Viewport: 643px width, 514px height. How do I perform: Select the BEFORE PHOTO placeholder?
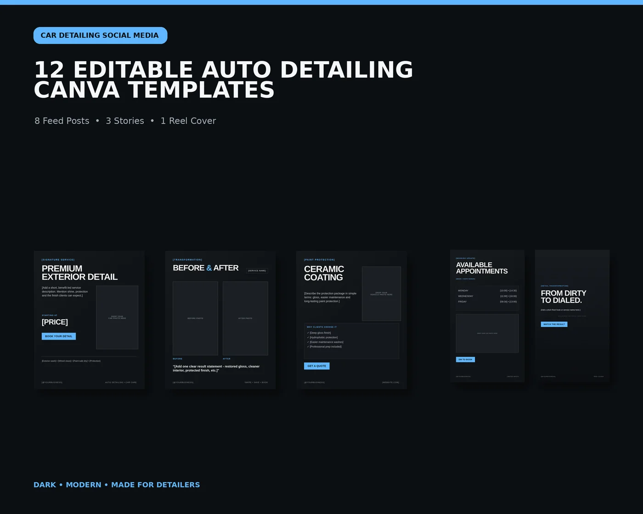tap(195, 318)
